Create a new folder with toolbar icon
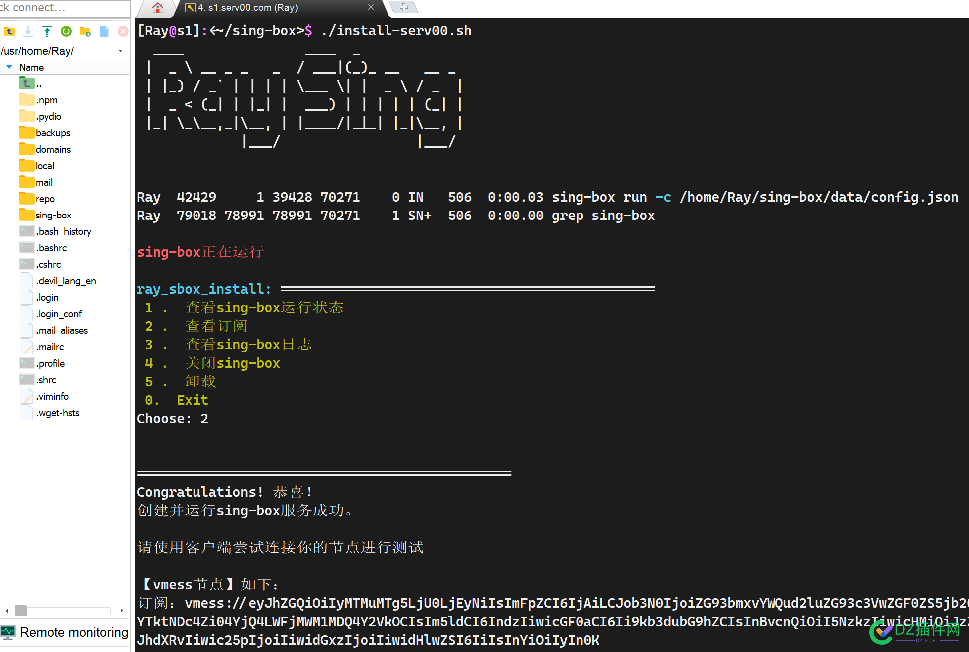Image resolution: width=969 pixels, height=652 pixels. pyautogui.click(x=85, y=31)
